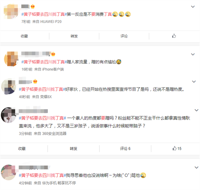Open dropdown chevron on the 16秒前 post

(x=193, y=54)
